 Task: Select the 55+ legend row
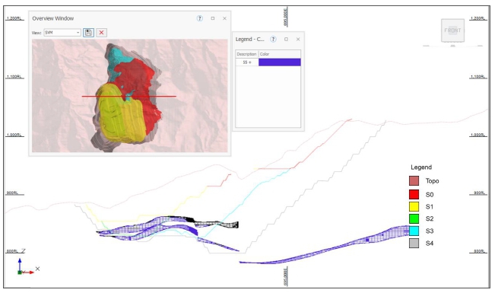pyautogui.click(x=268, y=62)
